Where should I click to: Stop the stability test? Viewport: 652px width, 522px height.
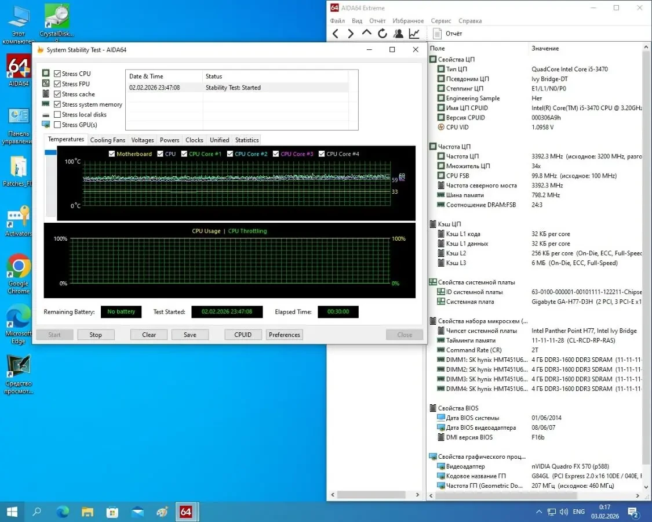tap(96, 335)
